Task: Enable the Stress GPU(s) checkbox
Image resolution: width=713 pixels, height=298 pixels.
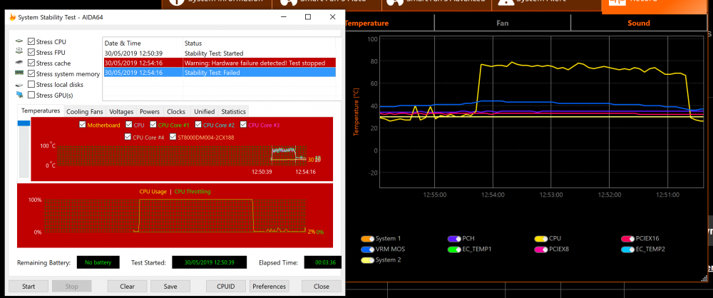Action: 31,95
